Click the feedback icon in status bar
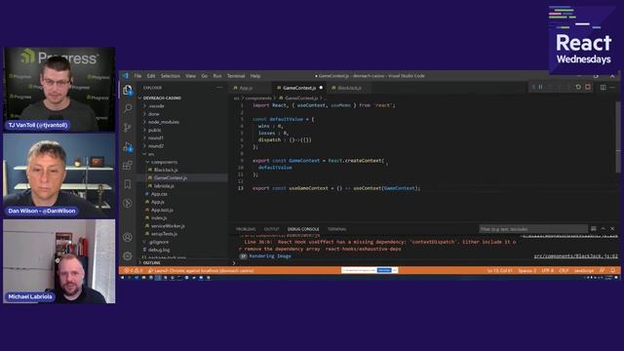This screenshot has height=351, width=624. coord(603,271)
